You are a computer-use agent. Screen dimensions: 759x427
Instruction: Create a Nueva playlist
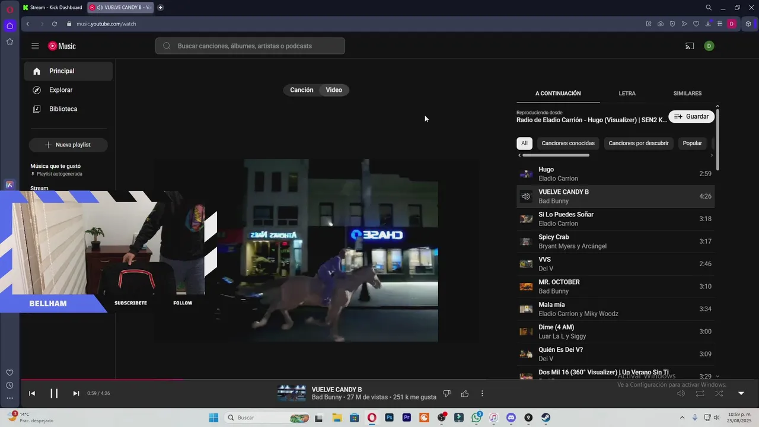68,145
